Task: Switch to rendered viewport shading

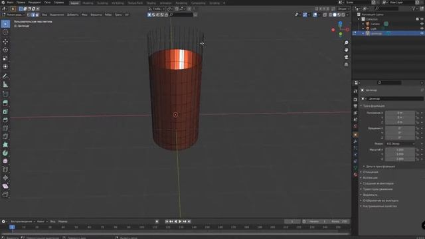Action: [x=343, y=15]
